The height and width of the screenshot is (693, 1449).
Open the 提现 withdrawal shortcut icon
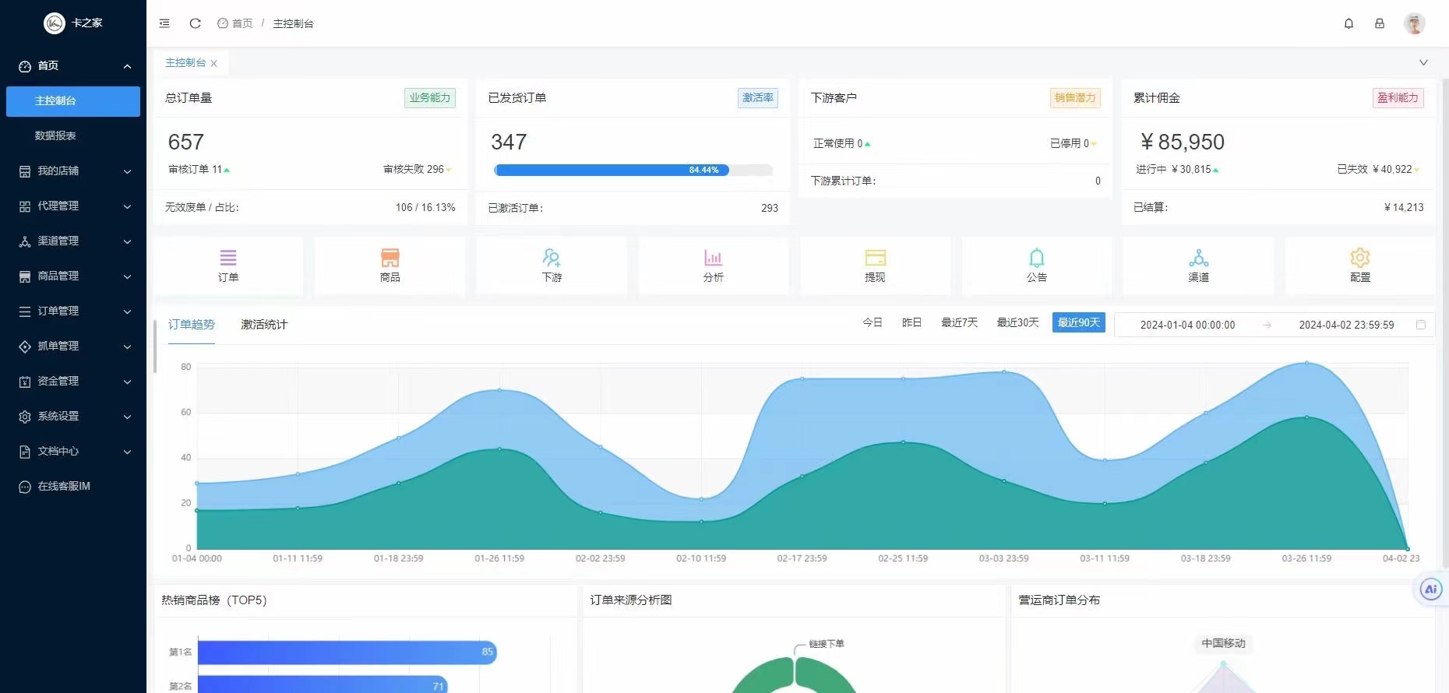point(876,257)
